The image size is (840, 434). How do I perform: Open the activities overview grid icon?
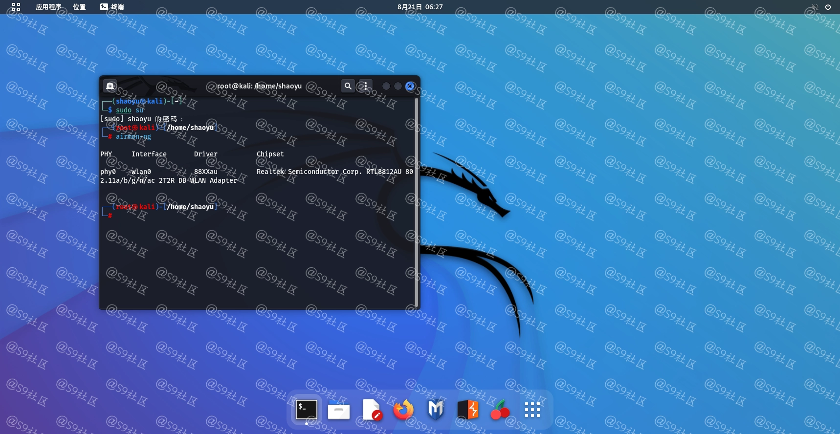tap(16, 7)
